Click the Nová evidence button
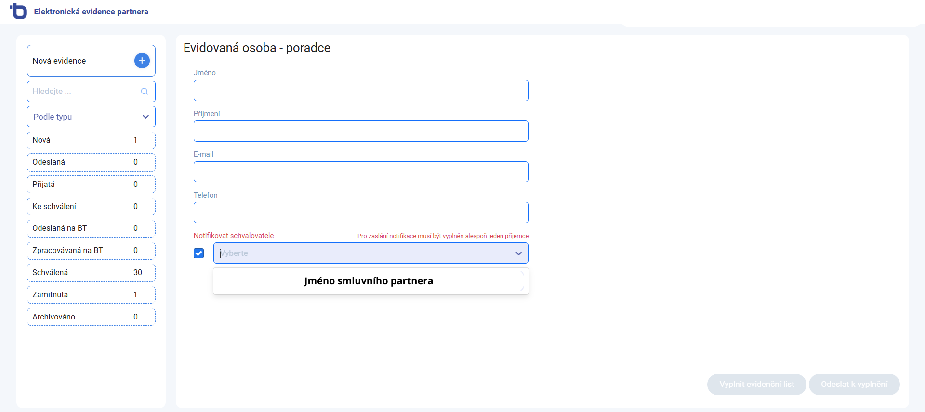The height and width of the screenshot is (412, 925). [77, 61]
